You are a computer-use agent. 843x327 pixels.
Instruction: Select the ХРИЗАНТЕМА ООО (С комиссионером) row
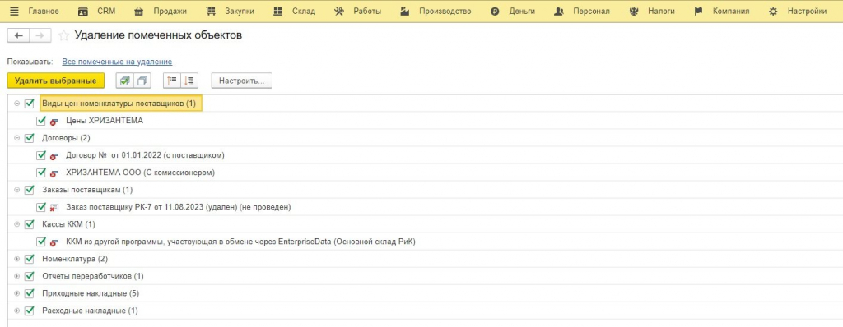tap(140, 173)
